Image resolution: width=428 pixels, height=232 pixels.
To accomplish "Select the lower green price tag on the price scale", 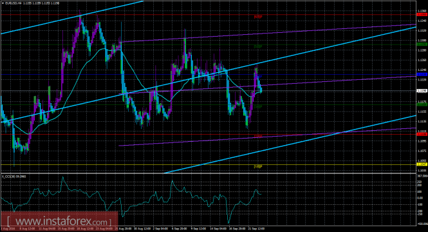I will click(x=422, y=104).
